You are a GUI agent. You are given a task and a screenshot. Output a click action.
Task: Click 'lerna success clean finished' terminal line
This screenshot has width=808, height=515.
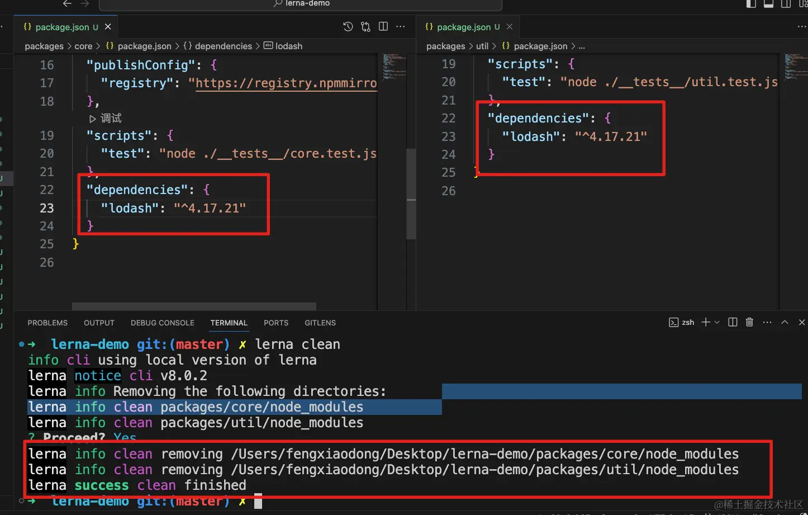pos(137,485)
